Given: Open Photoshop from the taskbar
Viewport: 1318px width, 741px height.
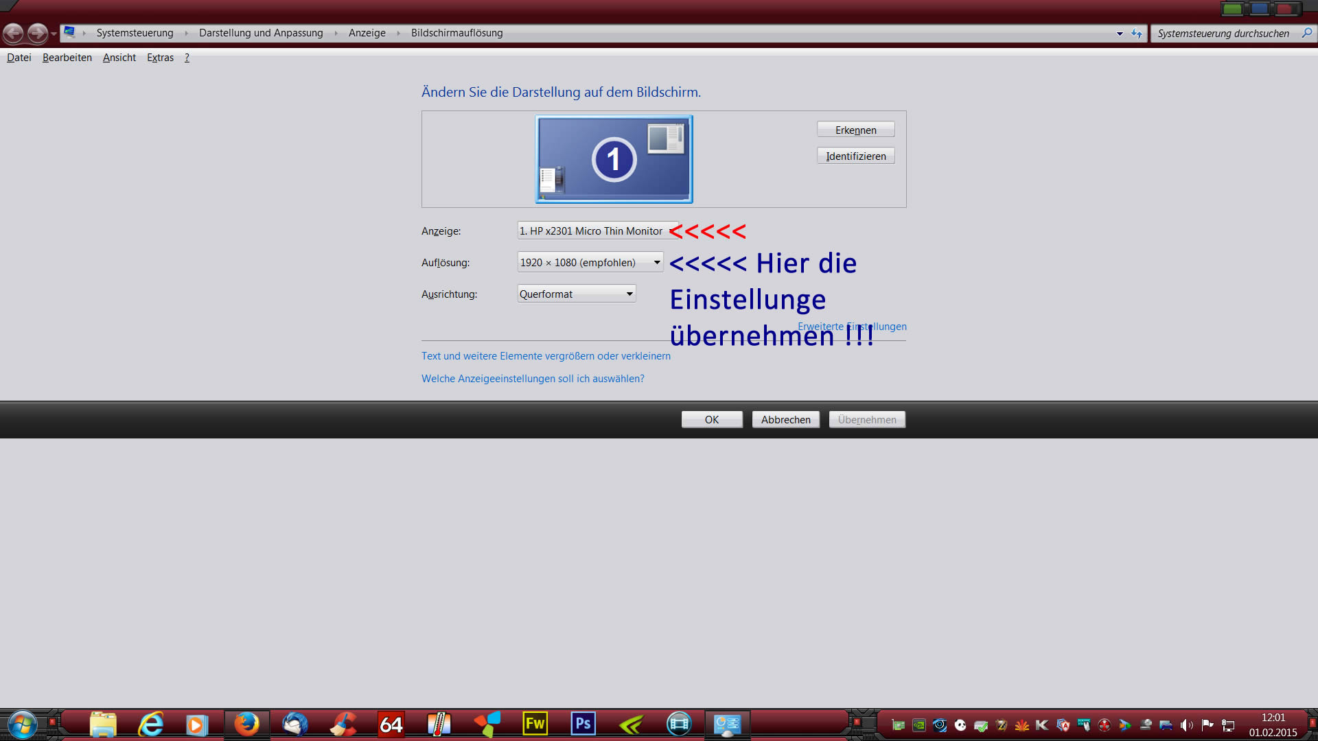Looking at the screenshot, I should tap(583, 724).
